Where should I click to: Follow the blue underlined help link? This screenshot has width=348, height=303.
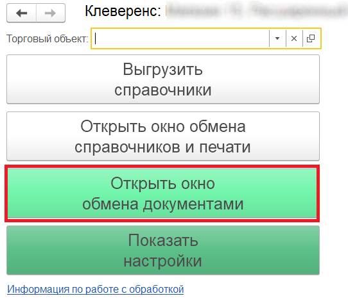click(96, 290)
